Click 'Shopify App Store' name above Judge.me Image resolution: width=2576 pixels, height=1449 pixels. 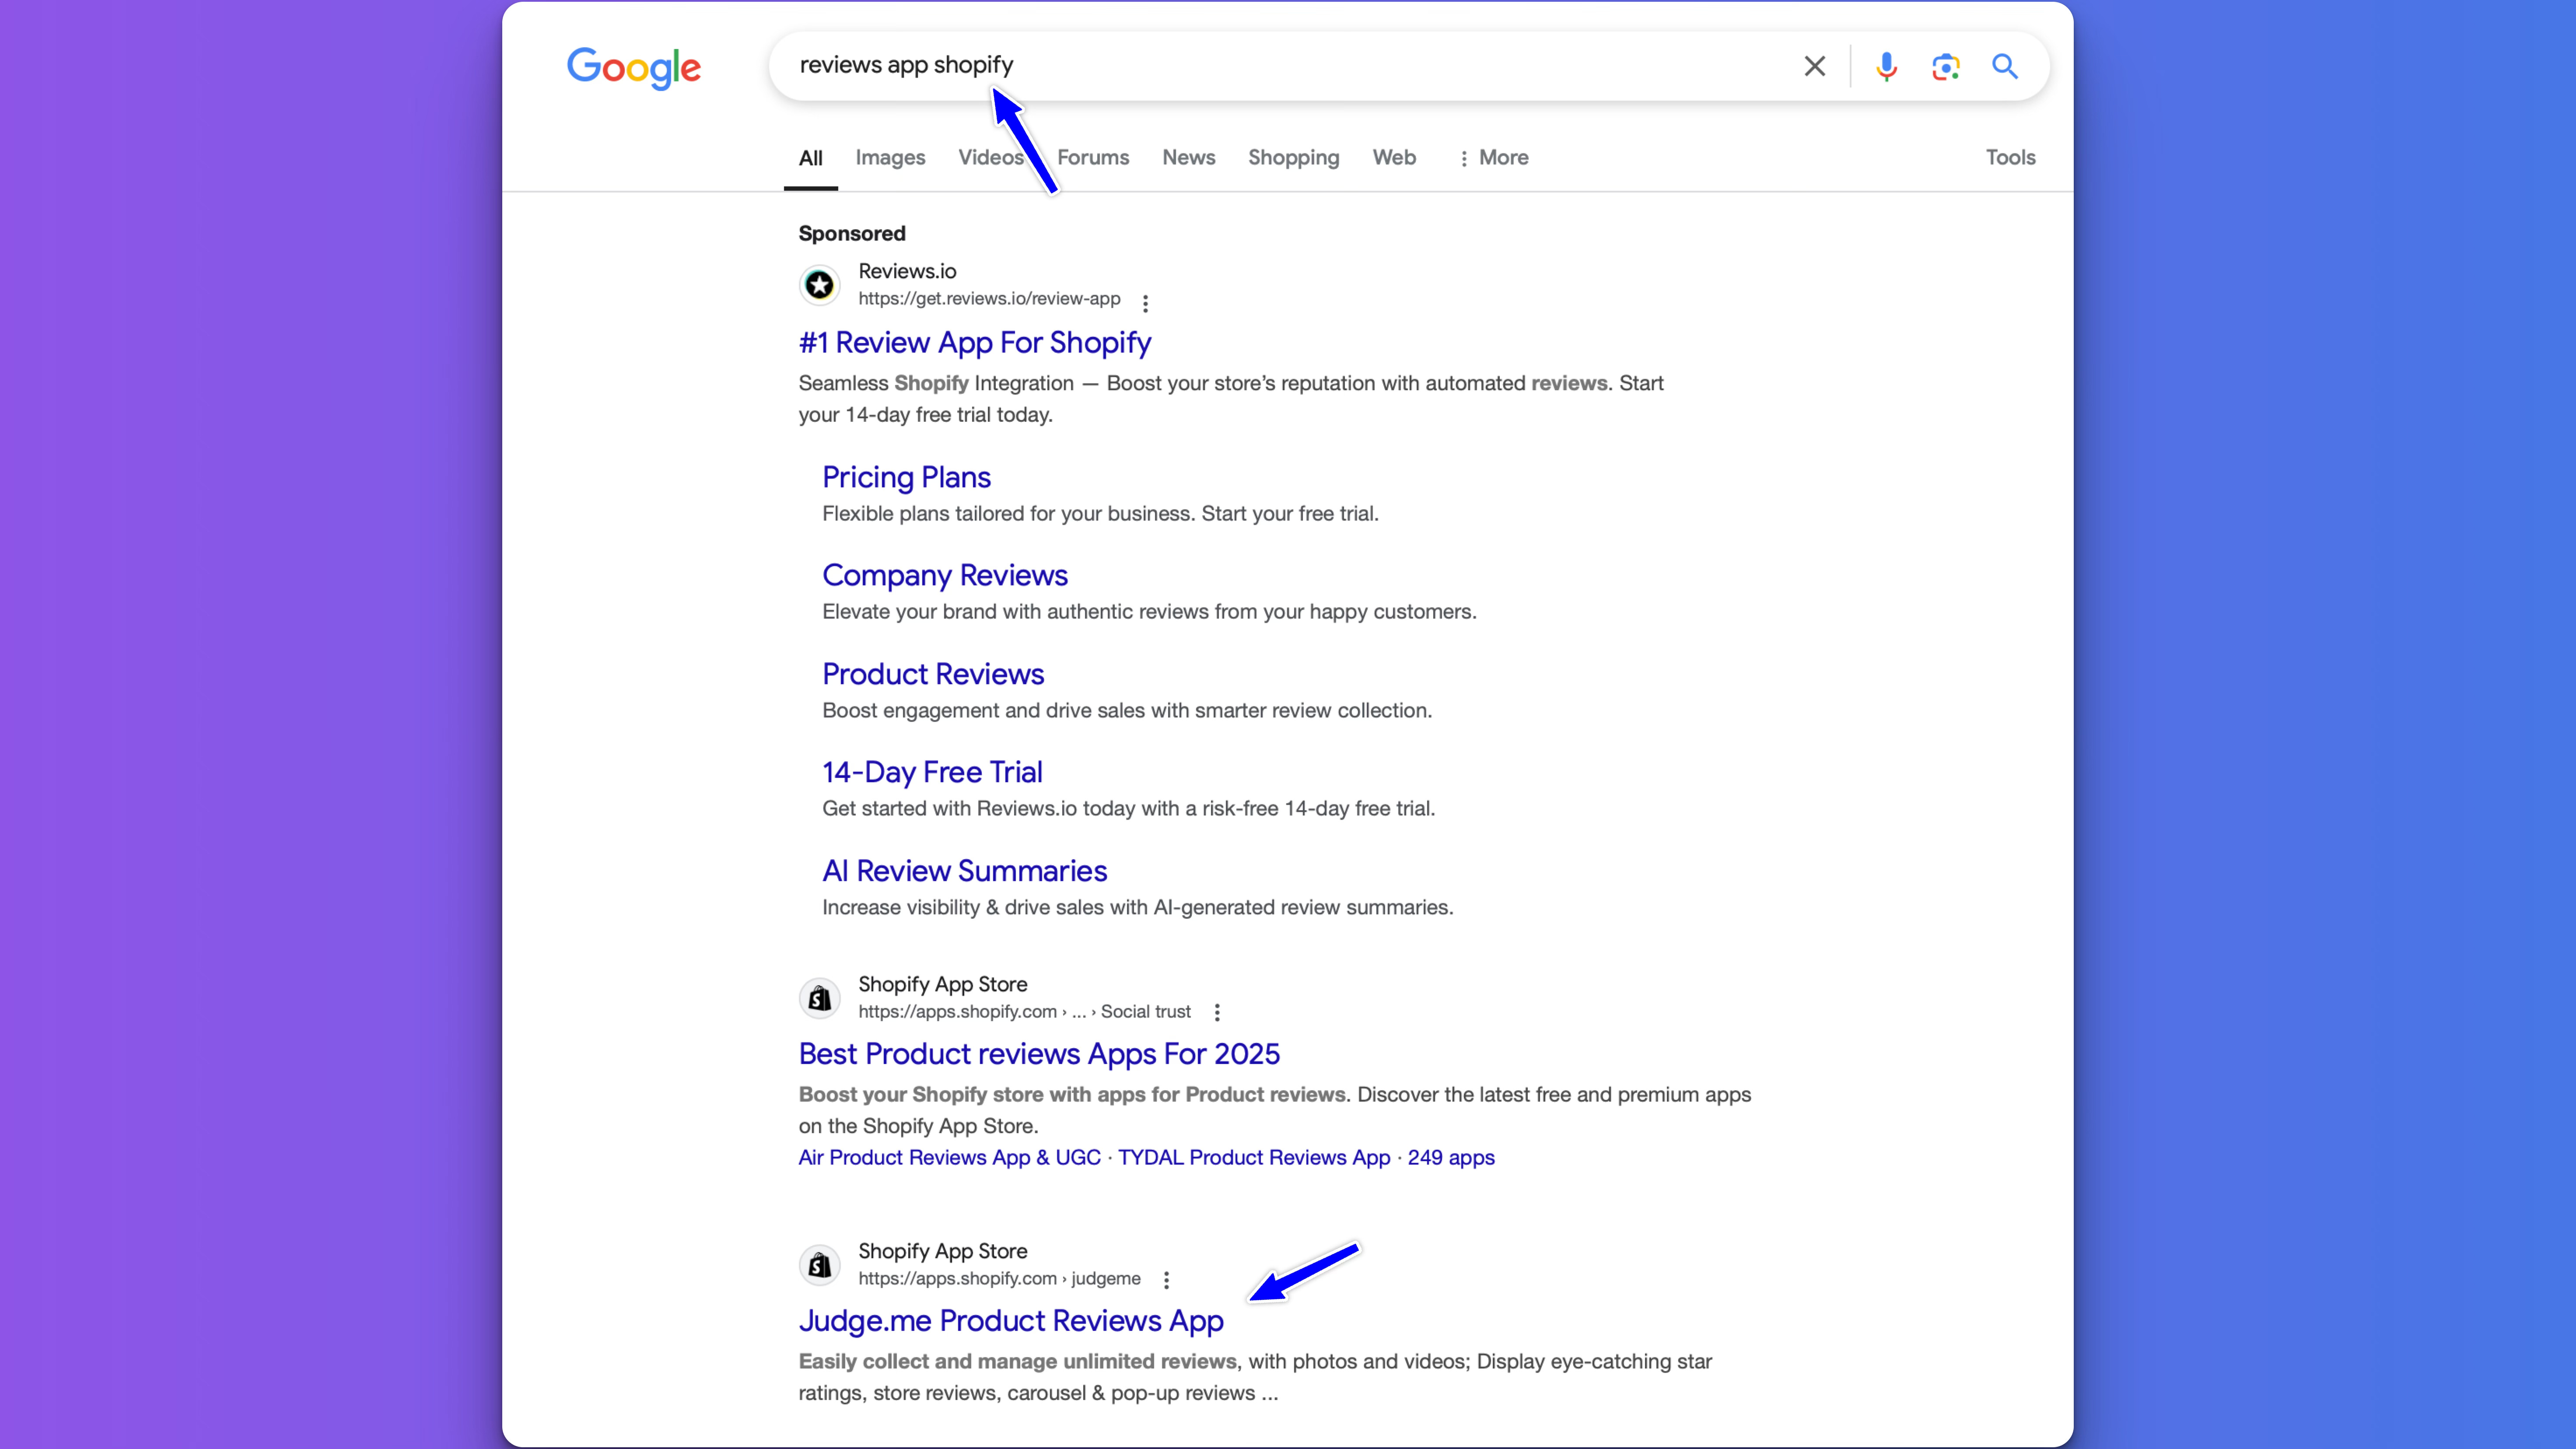942,1252
